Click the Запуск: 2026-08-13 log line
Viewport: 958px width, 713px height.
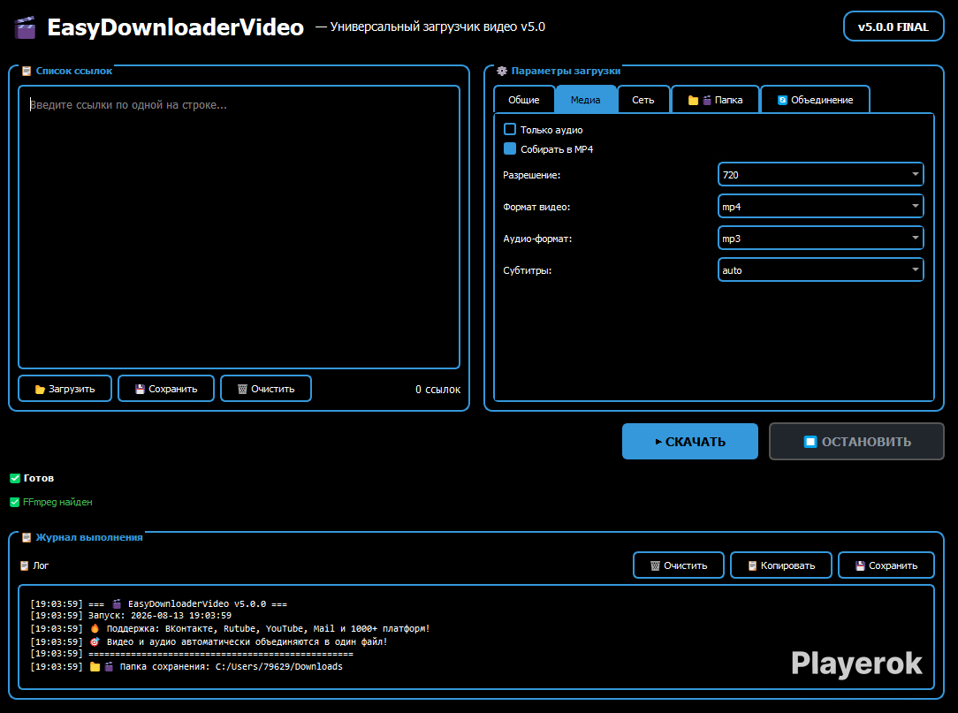coord(131,616)
